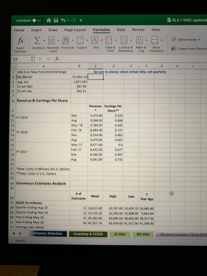Click the Redo arrow icon
207x276 pixels.
[x=74, y=21]
